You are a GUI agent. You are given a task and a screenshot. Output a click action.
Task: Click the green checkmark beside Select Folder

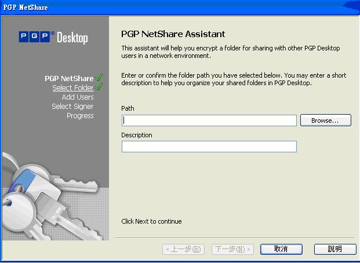[99, 87]
